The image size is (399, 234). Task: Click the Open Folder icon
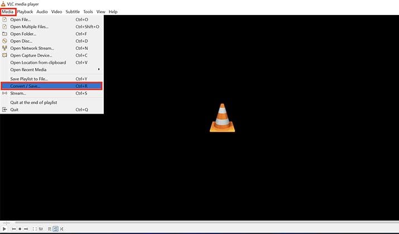(x=4, y=34)
